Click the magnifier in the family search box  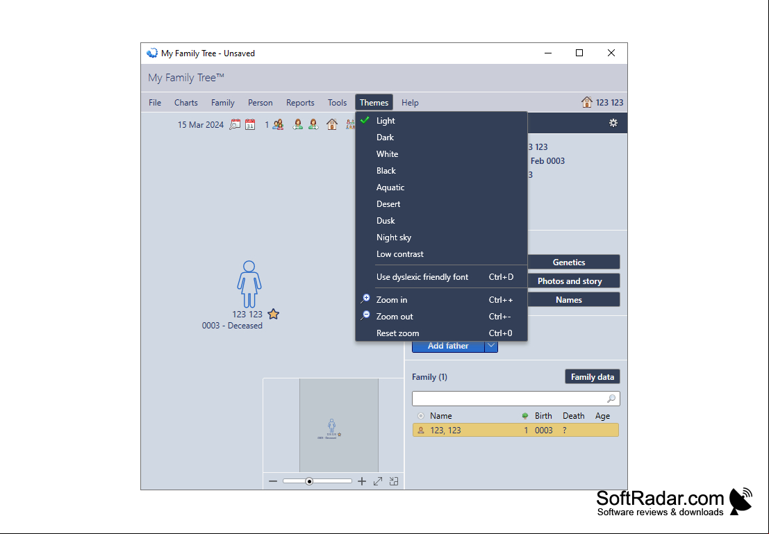[611, 399]
